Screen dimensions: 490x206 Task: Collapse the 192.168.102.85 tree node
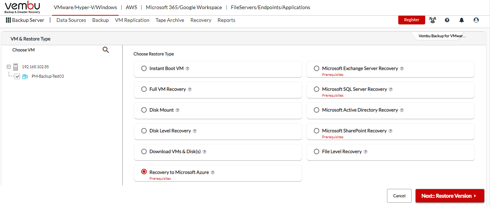coord(9,67)
